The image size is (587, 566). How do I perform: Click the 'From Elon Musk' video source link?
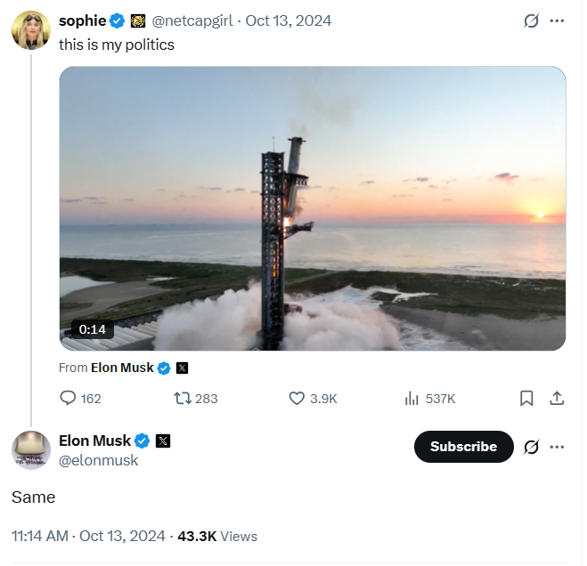(122, 368)
